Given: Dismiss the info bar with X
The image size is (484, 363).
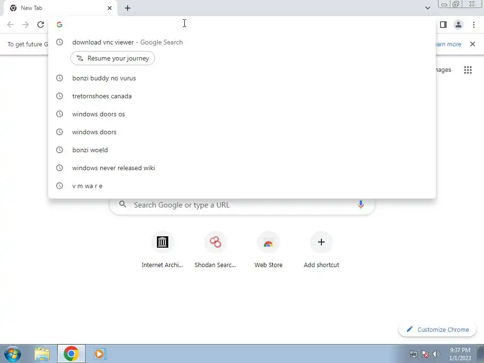Looking at the screenshot, I should click(x=472, y=44).
